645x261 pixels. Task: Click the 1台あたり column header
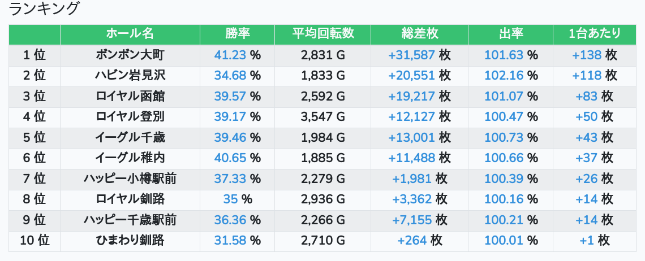point(594,34)
